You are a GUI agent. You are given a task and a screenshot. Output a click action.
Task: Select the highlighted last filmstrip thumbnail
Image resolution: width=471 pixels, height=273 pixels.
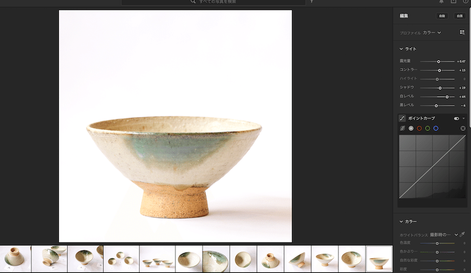point(379,258)
